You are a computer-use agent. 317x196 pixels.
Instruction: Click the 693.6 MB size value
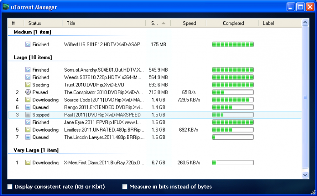click(158, 85)
